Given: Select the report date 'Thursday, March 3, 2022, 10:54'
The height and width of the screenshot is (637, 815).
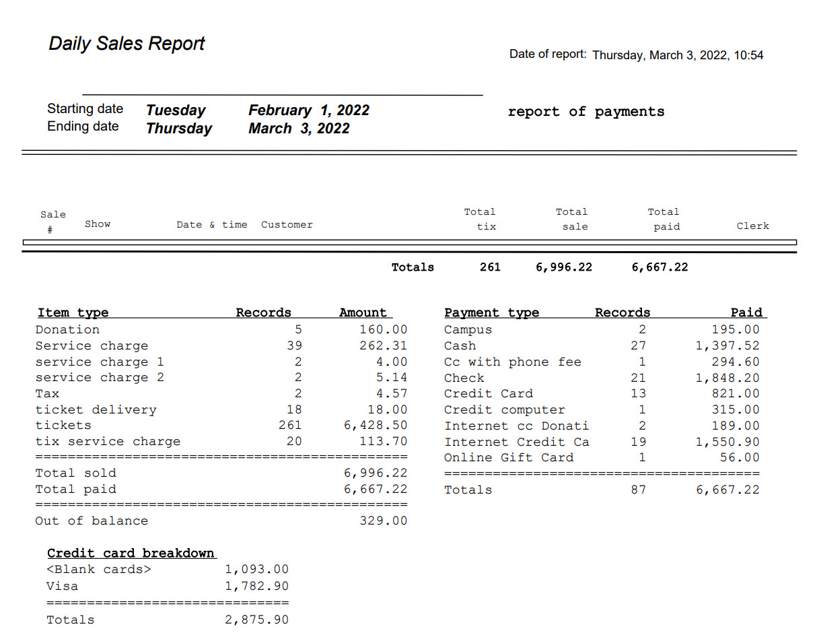Looking at the screenshot, I should tap(678, 55).
